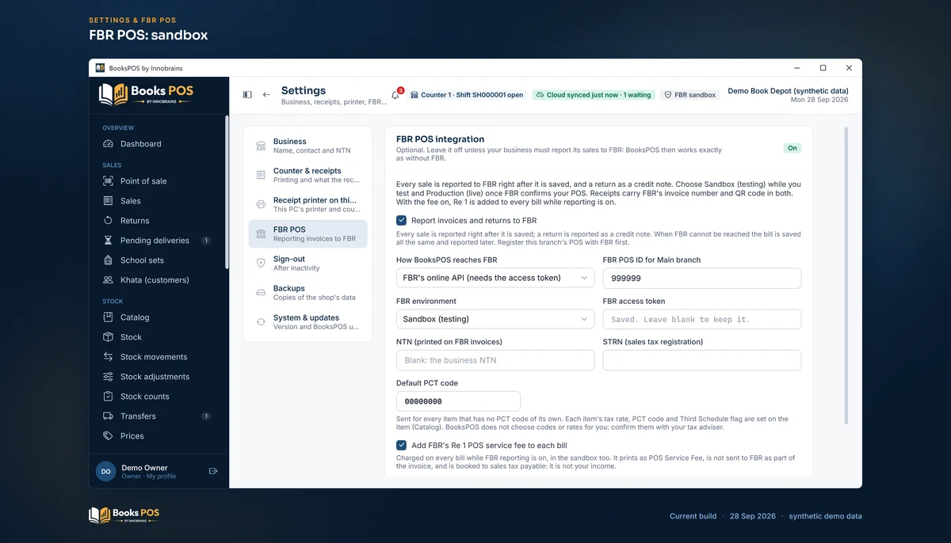Viewport: 951px width, 543px height.
Task: Click the FBR POS ID field
Action: [x=702, y=278]
